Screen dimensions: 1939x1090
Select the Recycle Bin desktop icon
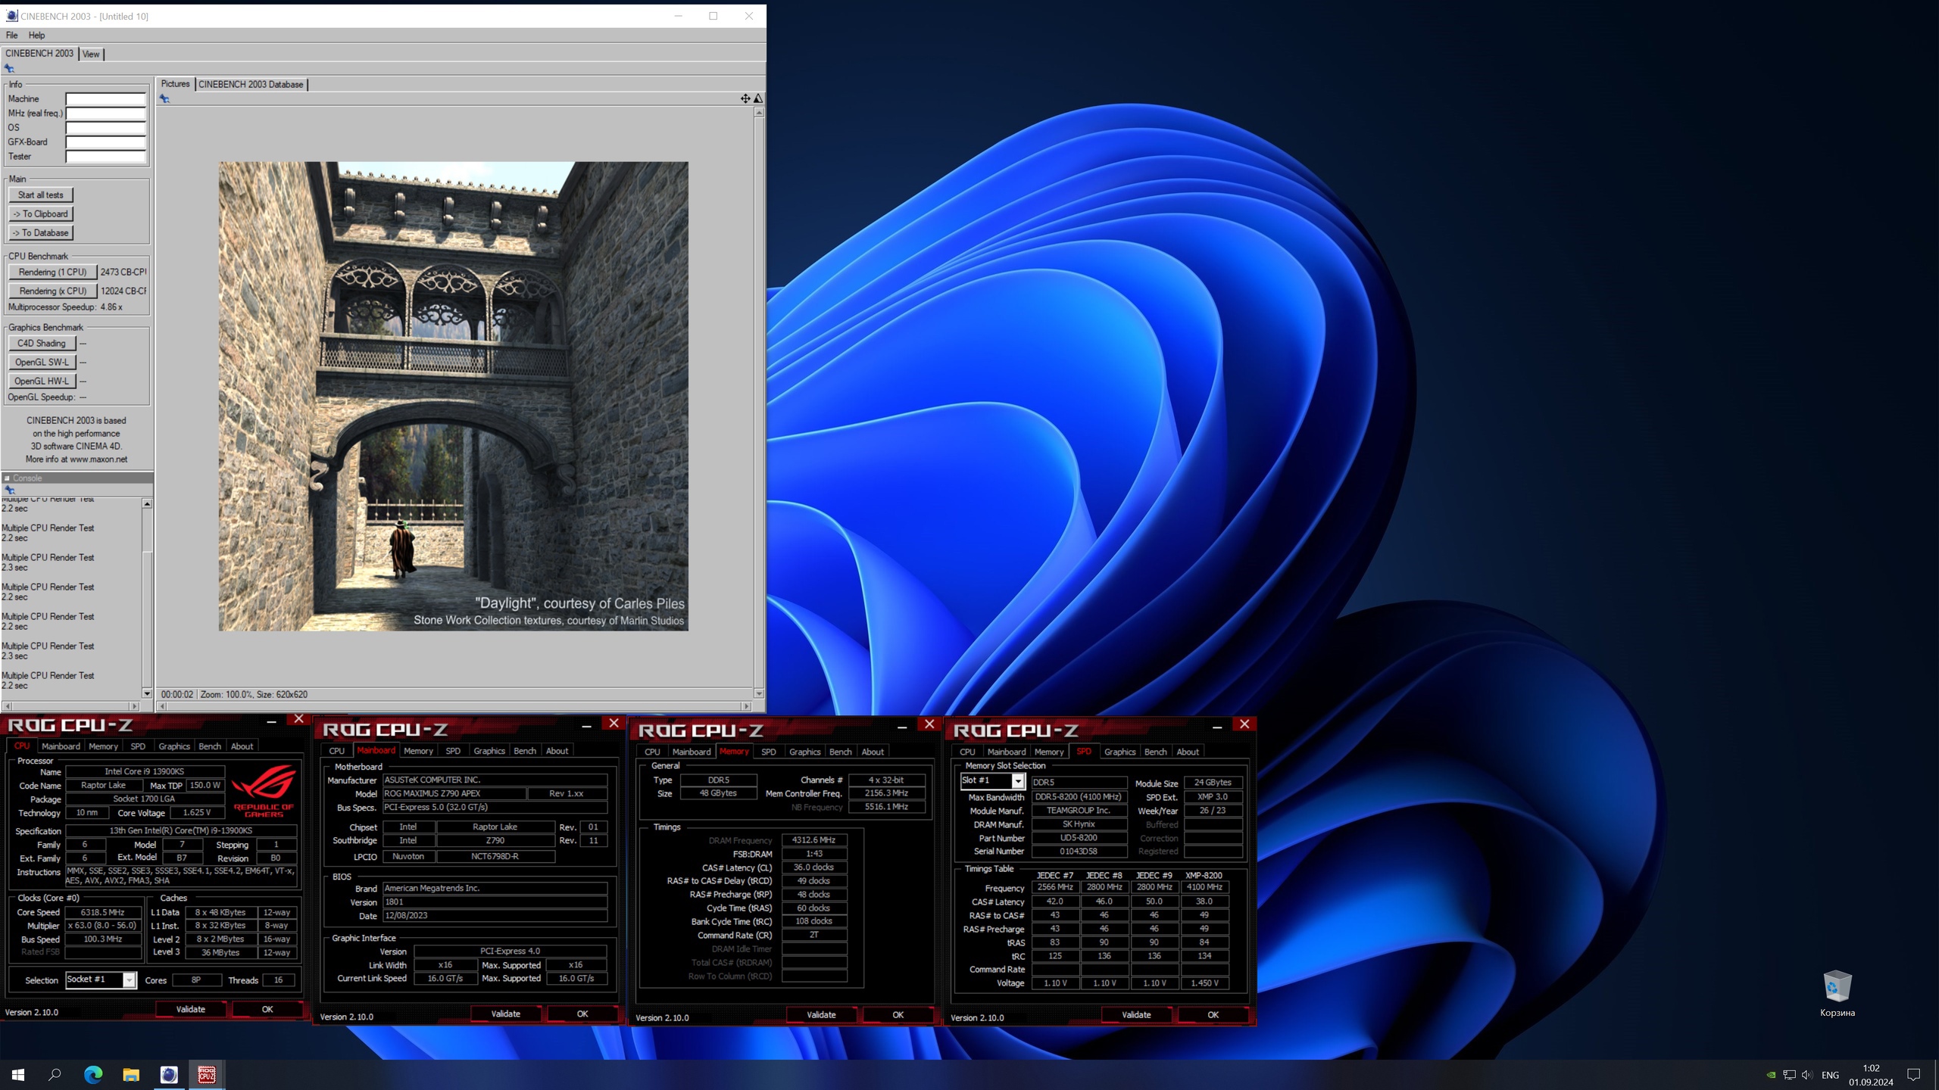(x=1838, y=994)
